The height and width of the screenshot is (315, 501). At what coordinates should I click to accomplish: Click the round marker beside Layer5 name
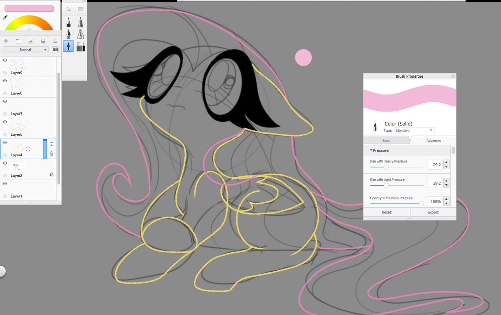(x=5, y=135)
